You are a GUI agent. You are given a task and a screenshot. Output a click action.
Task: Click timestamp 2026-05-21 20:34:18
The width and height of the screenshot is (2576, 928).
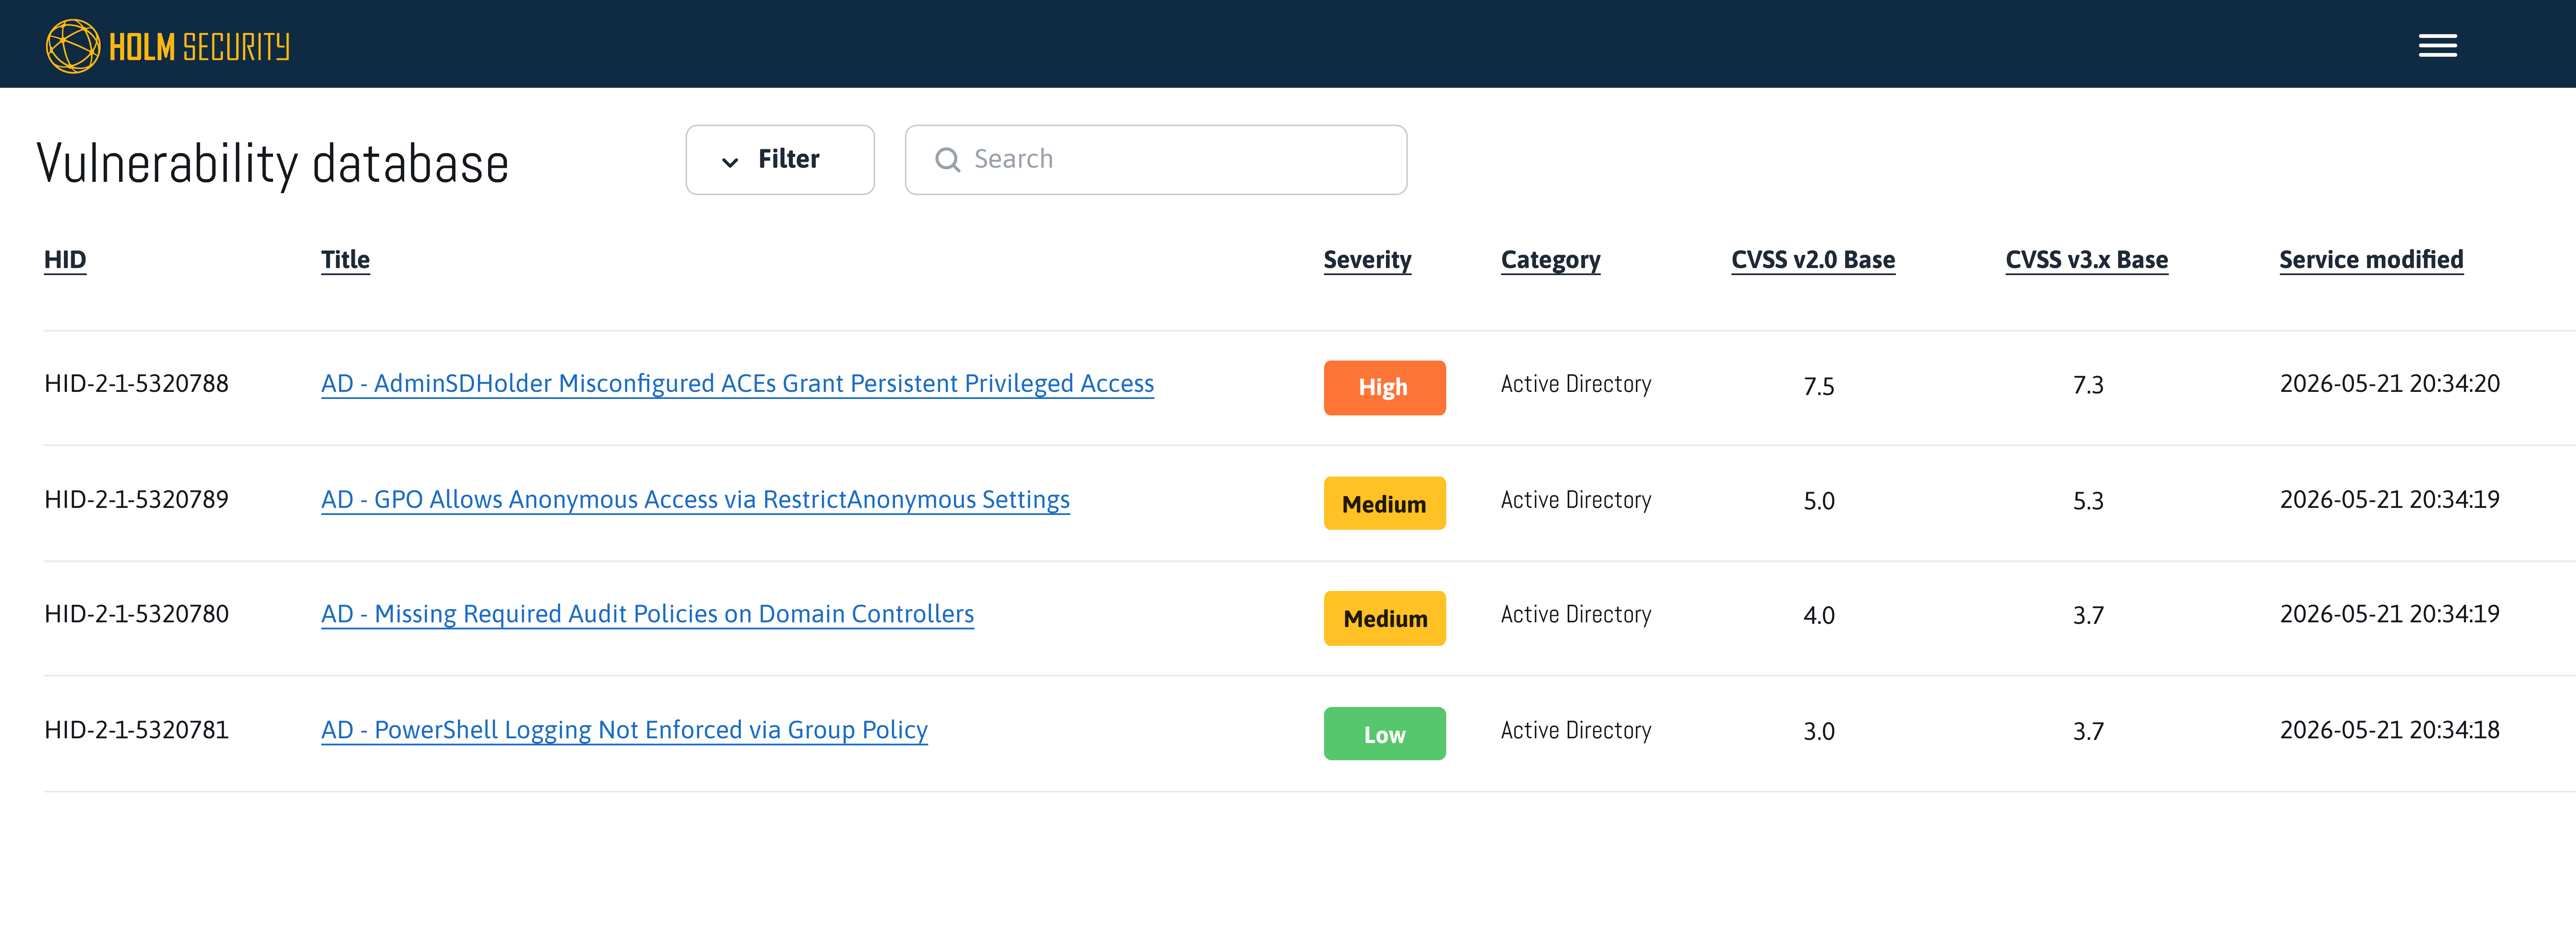[2389, 731]
